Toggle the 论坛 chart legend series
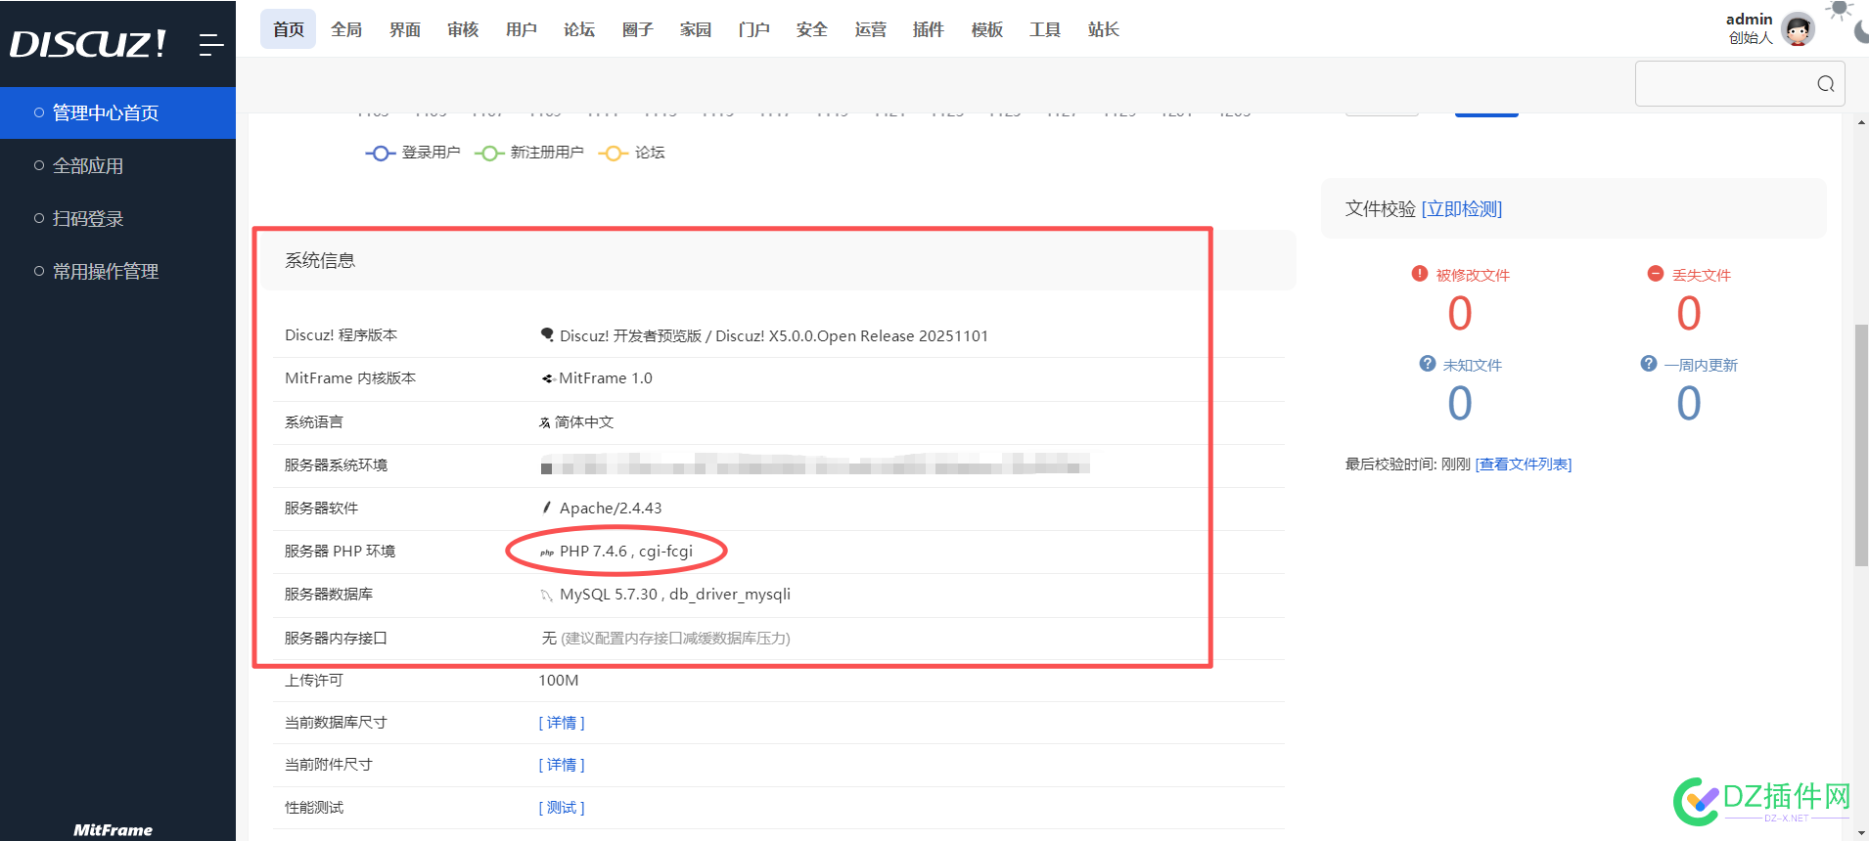The image size is (1869, 841). coord(632,153)
